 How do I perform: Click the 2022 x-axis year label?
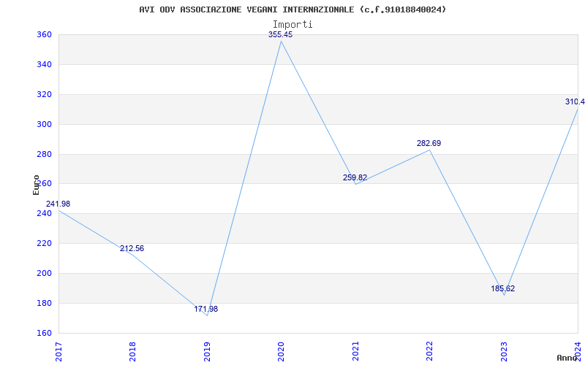(x=429, y=351)
